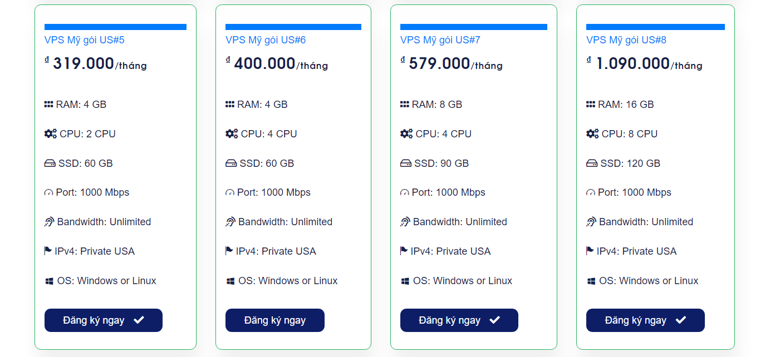The width and height of the screenshot is (775, 357).
Task: Click the Bandwidth icon in US#5 plan
Action: point(50,222)
